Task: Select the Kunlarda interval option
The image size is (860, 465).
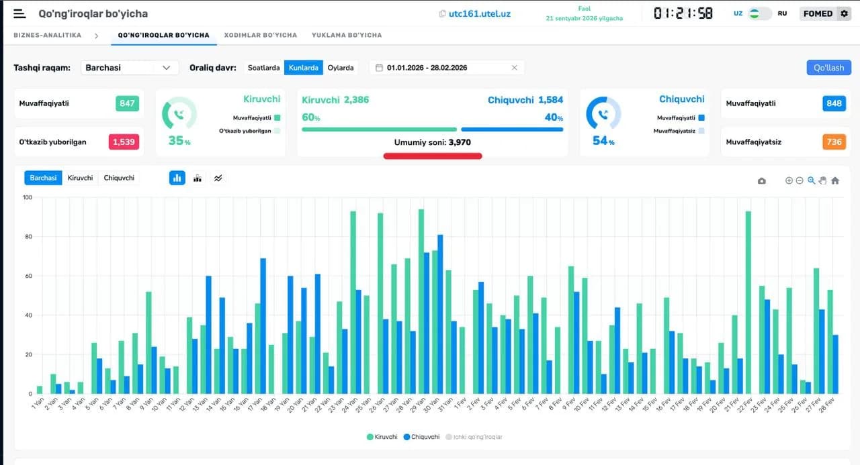Action: click(303, 68)
